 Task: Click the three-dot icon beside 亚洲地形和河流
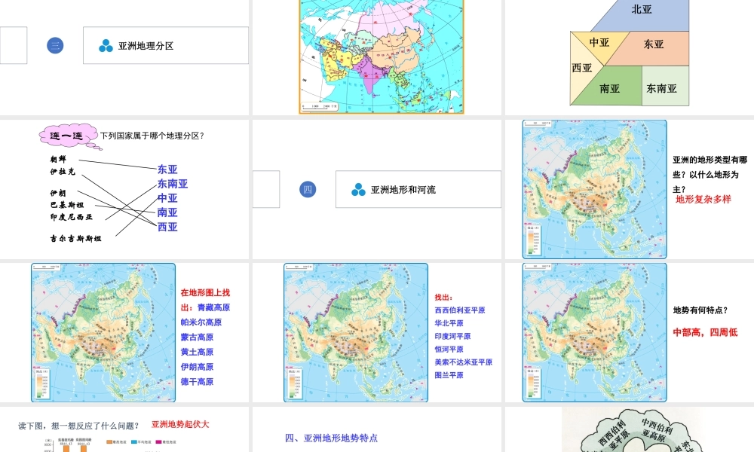[x=358, y=190]
